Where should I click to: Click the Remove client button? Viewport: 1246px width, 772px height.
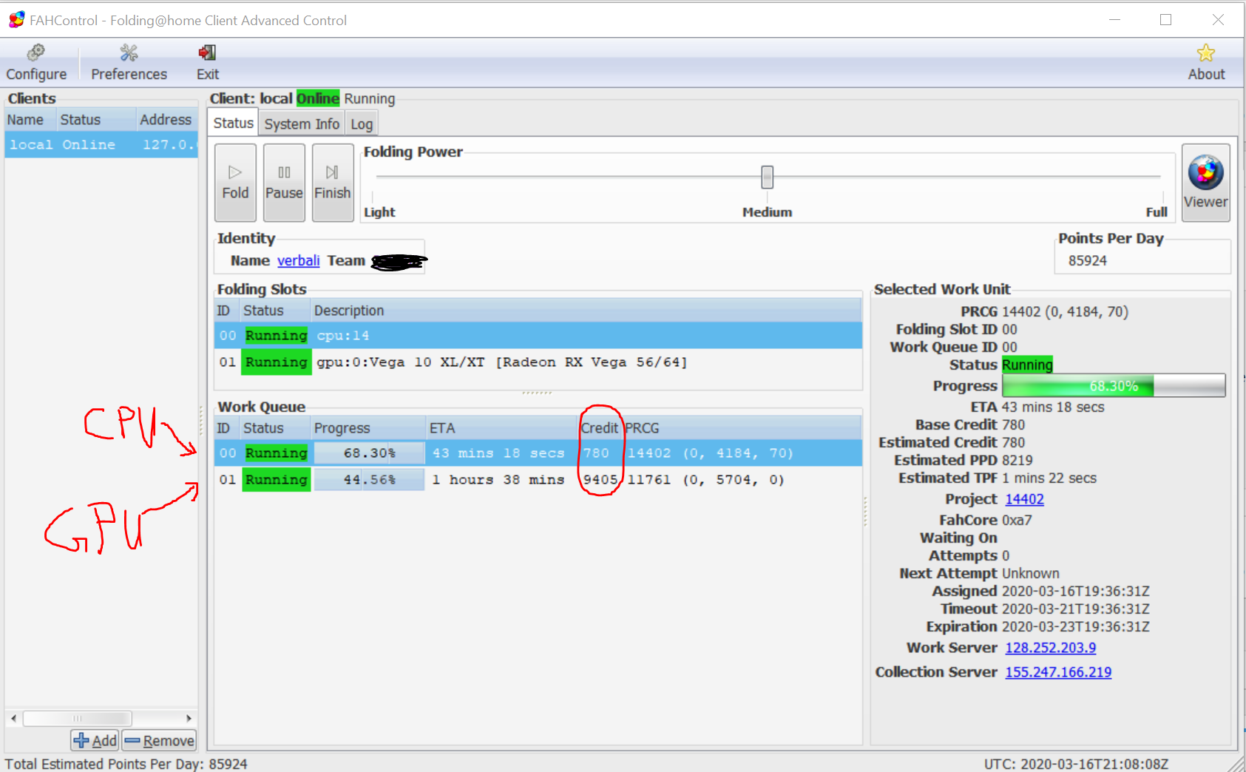[159, 740]
